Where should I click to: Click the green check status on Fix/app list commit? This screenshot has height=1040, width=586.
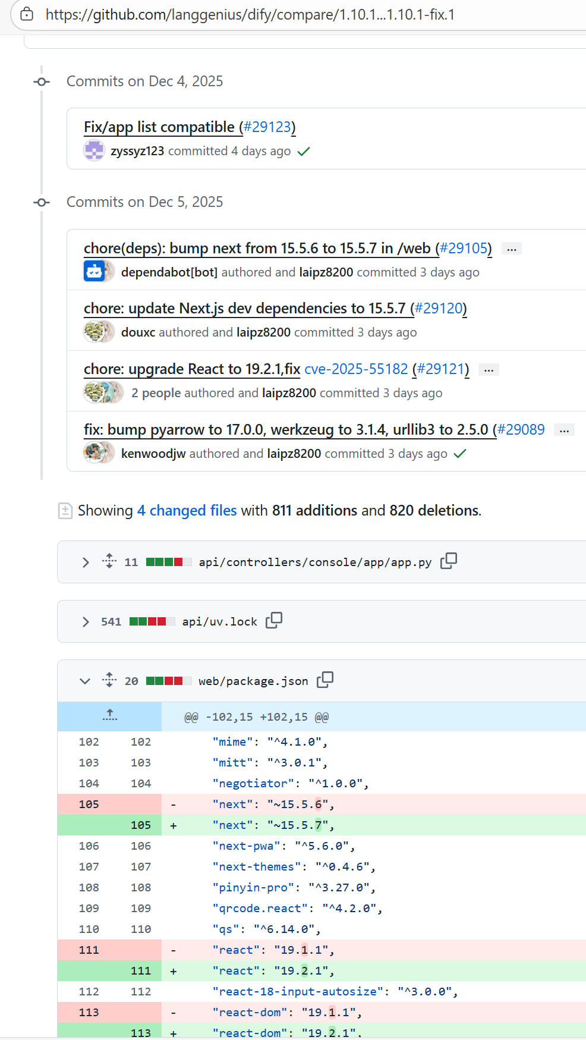click(x=304, y=152)
